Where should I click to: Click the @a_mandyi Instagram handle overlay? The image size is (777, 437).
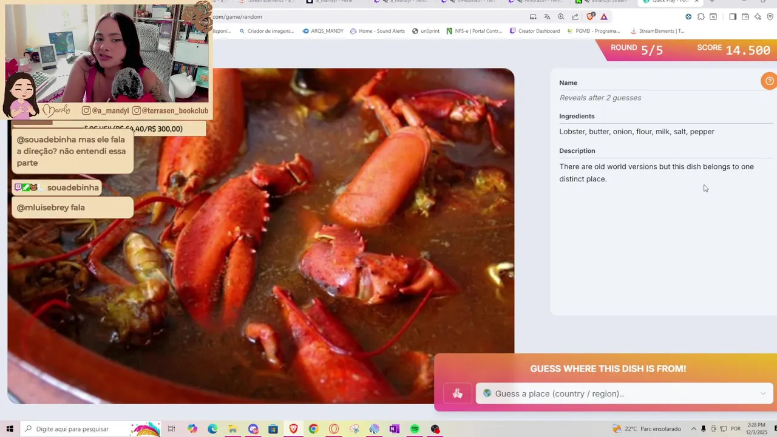click(106, 110)
